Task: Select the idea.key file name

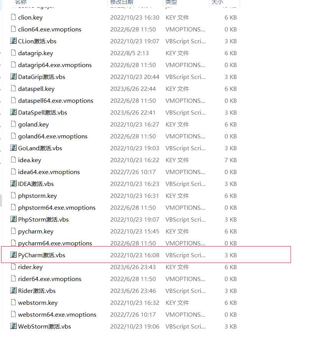Action: 30,160
